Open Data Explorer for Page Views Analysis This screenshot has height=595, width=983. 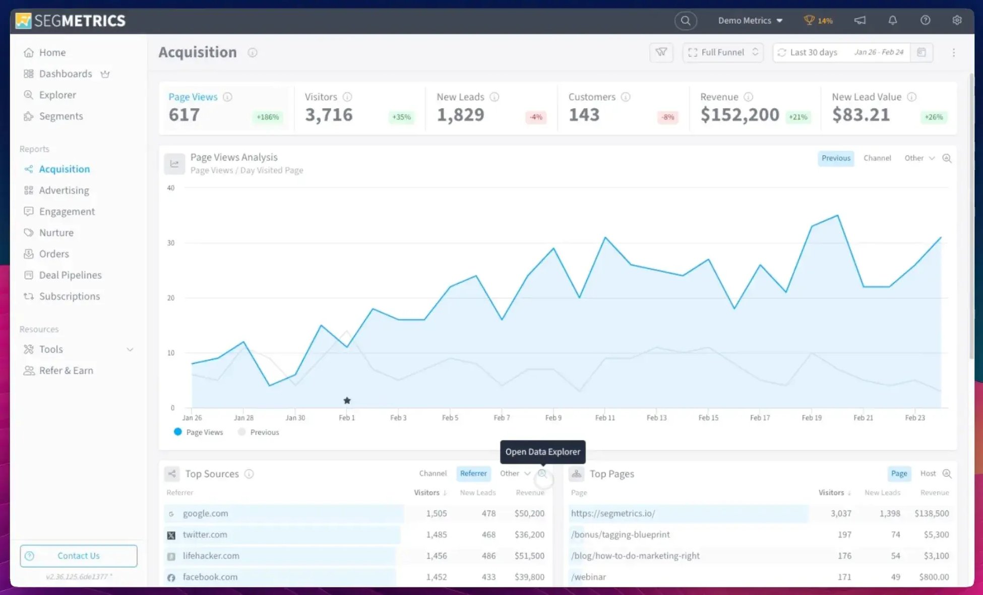[947, 158]
